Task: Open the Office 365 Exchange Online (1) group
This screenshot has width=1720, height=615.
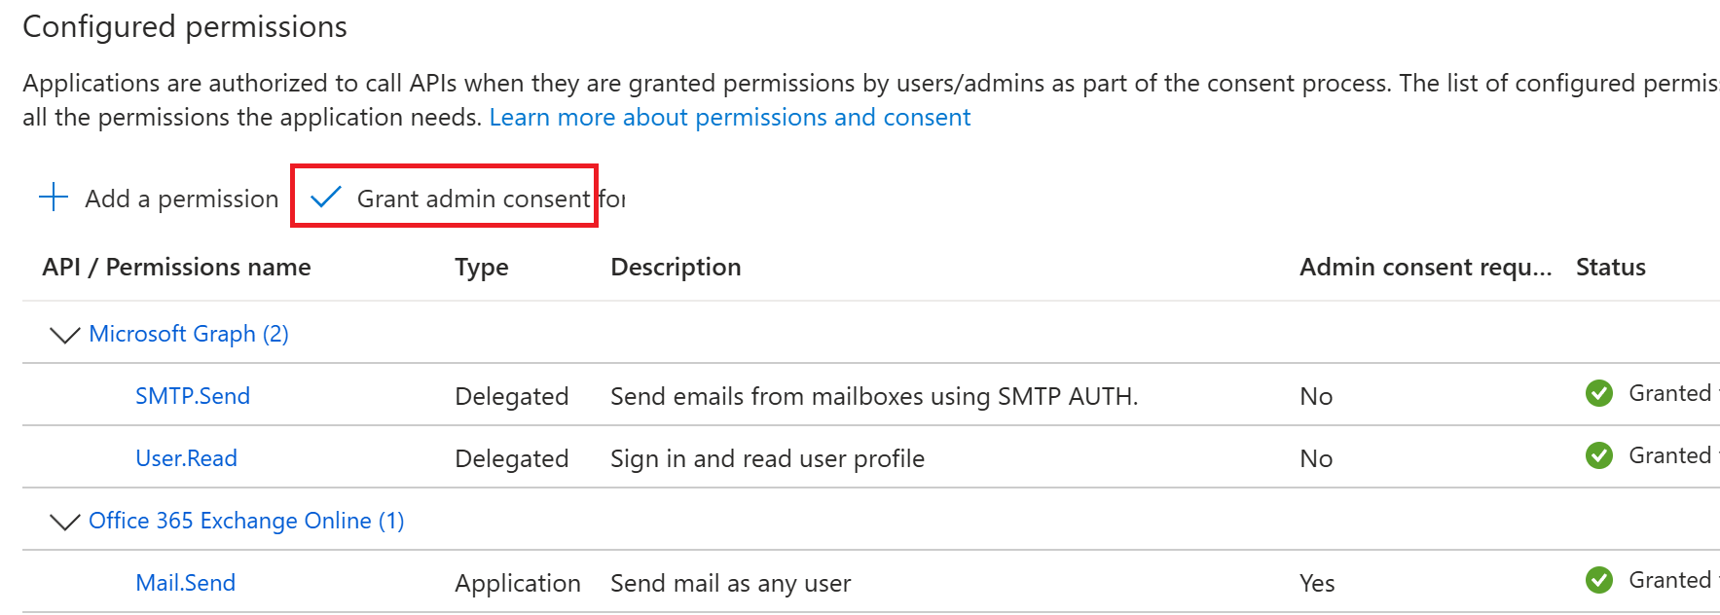Action: 246,521
